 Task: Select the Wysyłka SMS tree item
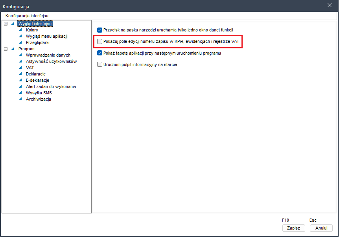tap(39, 93)
